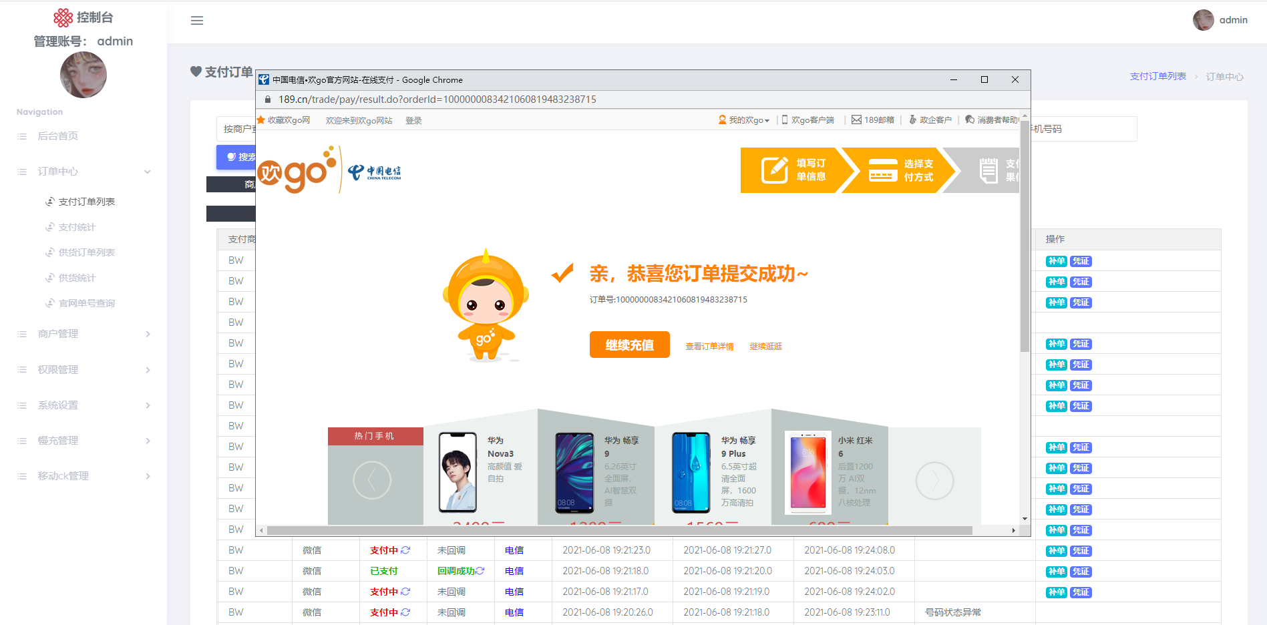Click 继续逛逛 link

click(765, 347)
